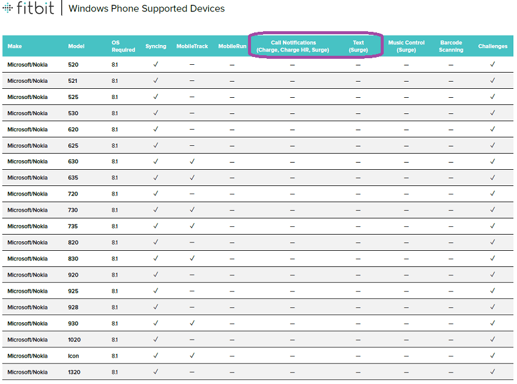Click model '530' in the Model column
The image size is (517, 384).
point(73,113)
